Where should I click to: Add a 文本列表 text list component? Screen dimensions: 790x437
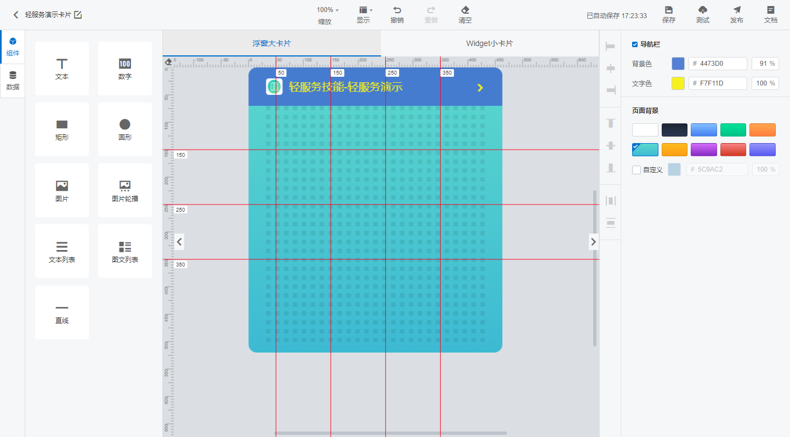pyautogui.click(x=62, y=252)
